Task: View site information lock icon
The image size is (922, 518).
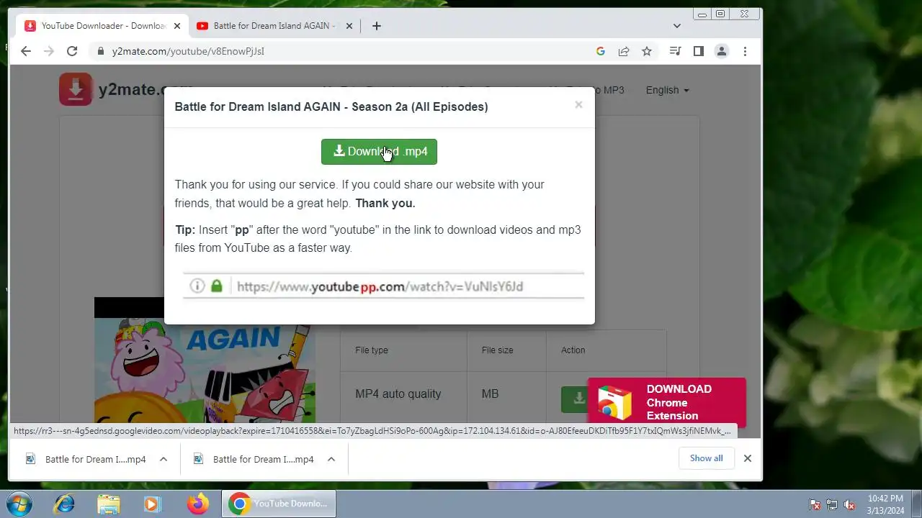Action: (x=100, y=51)
